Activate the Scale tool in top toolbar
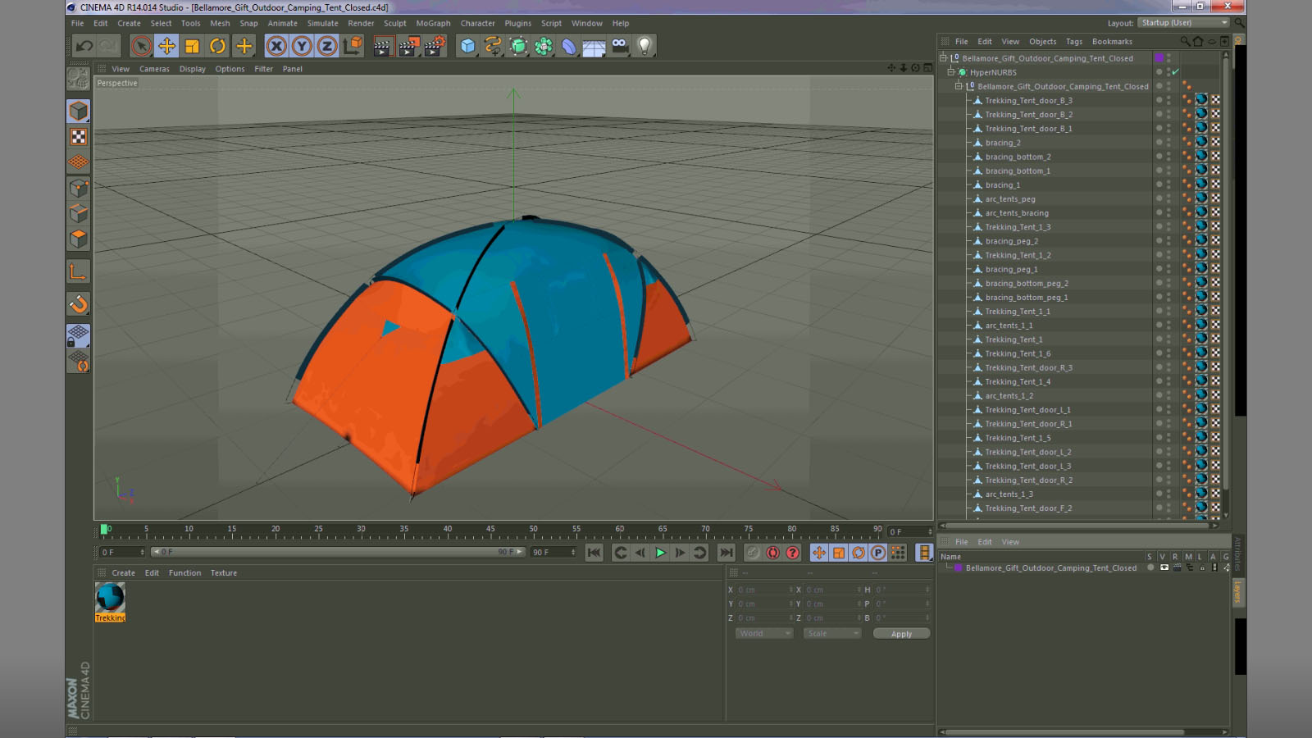Image resolution: width=1312 pixels, height=738 pixels. coord(192,46)
